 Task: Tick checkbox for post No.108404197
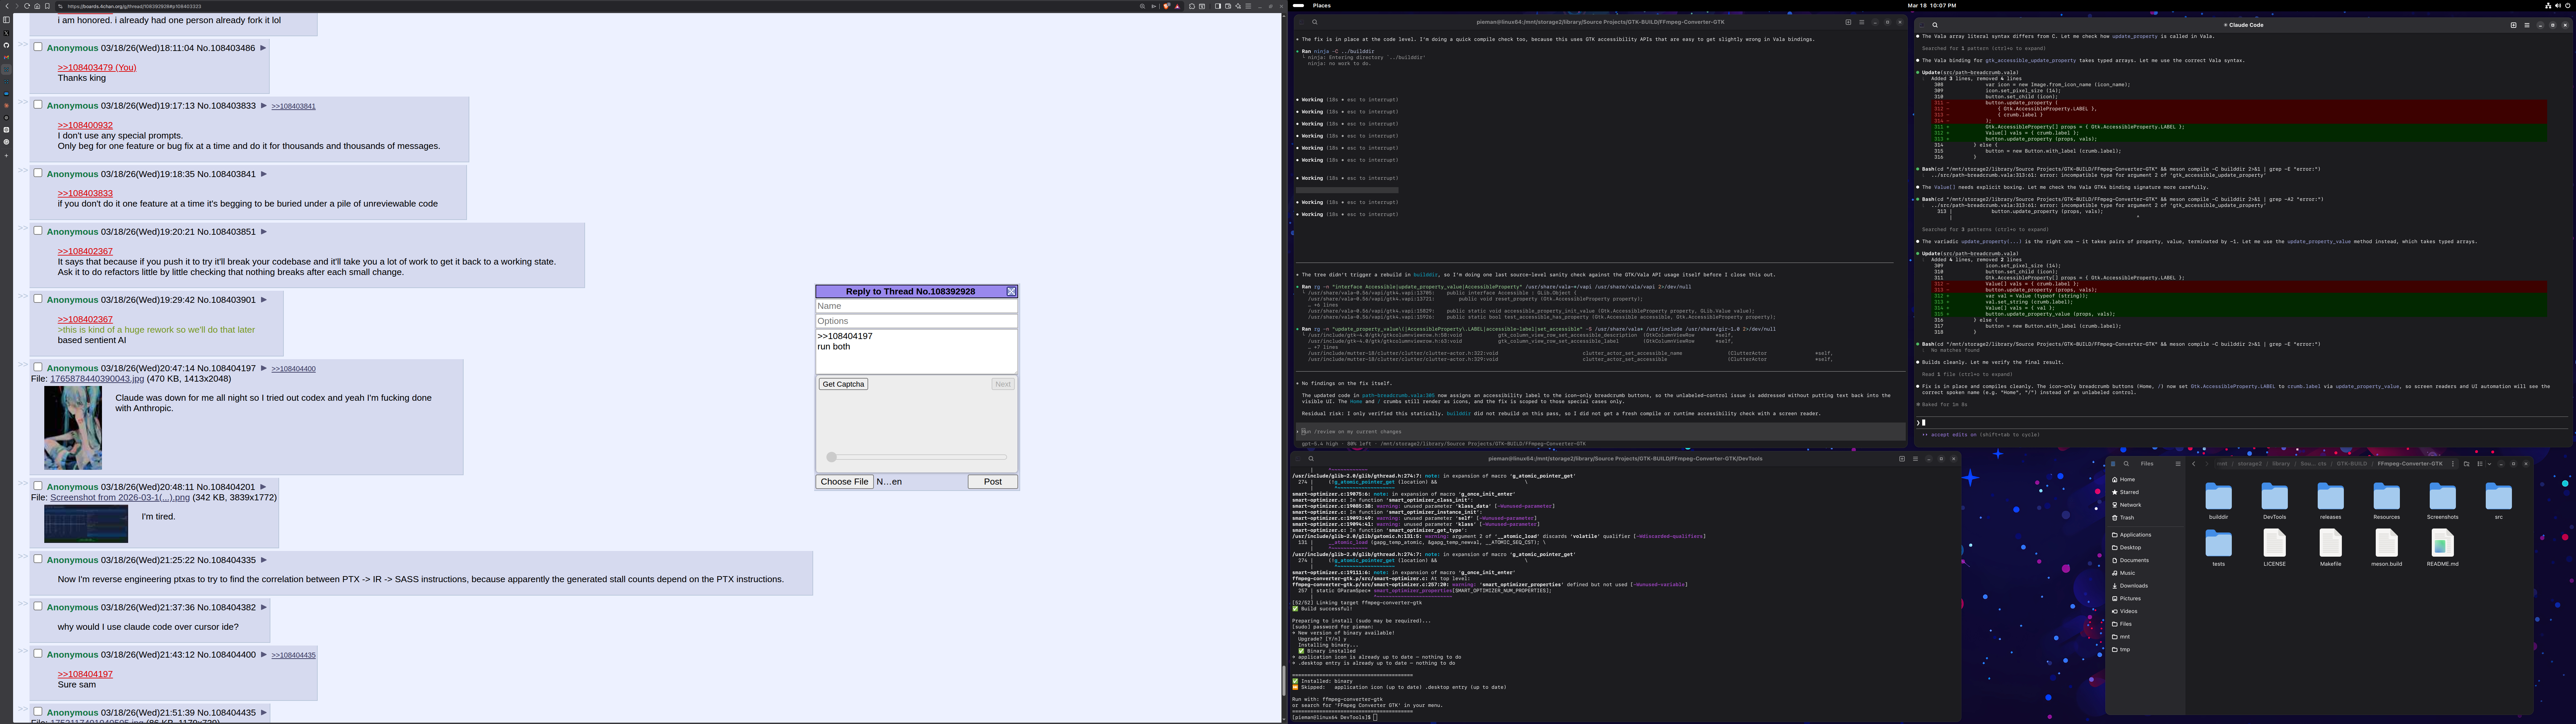tap(38, 367)
